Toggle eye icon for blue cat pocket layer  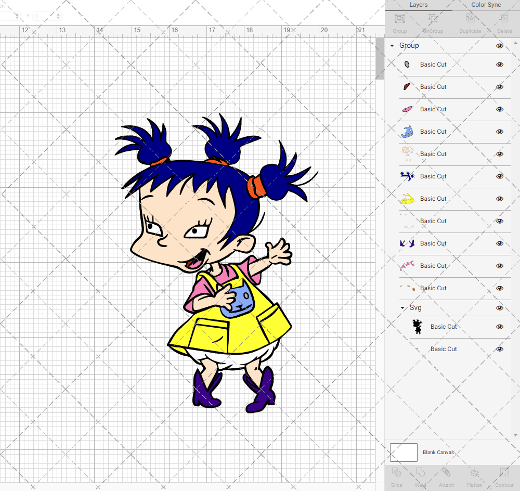point(500,132)
